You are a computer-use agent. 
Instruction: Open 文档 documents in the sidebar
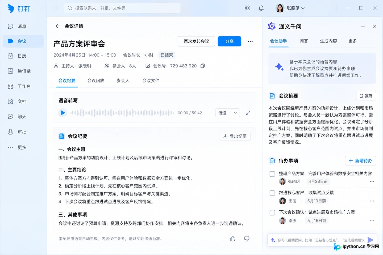point(23,101)
